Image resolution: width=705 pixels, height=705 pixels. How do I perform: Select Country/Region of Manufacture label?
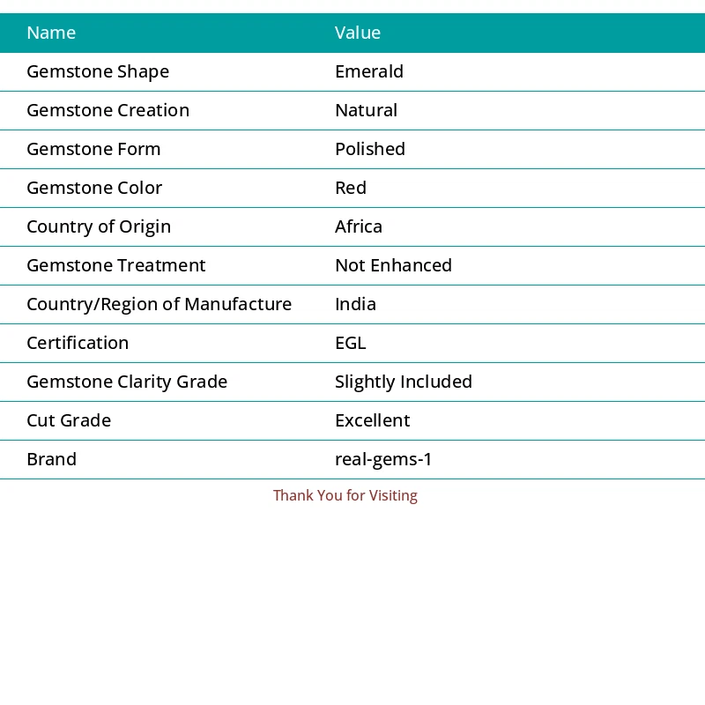[x=159, y=304]
